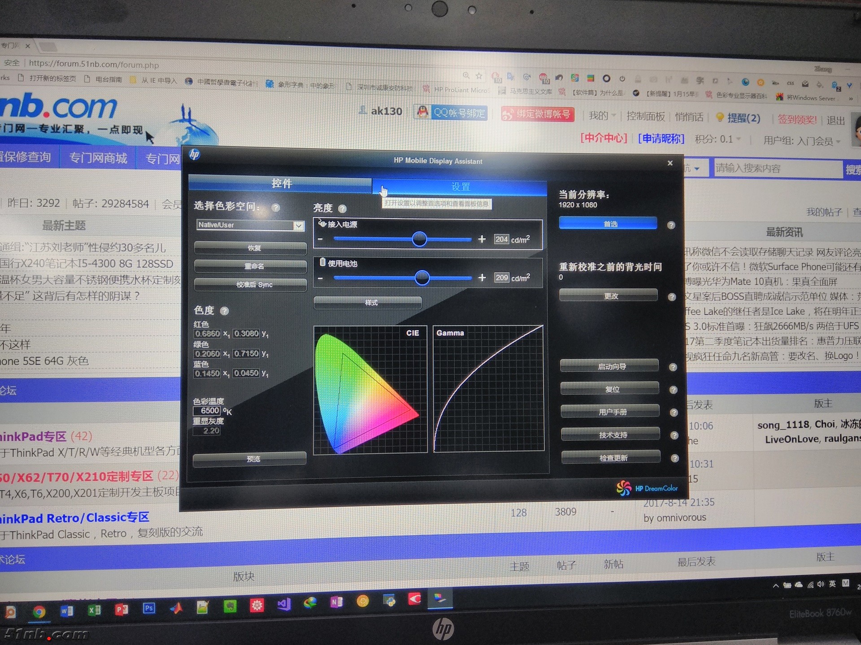Open Evernote from the taskbar
The height and width of the screenshot is (645, 861).
tap(230, 606)
